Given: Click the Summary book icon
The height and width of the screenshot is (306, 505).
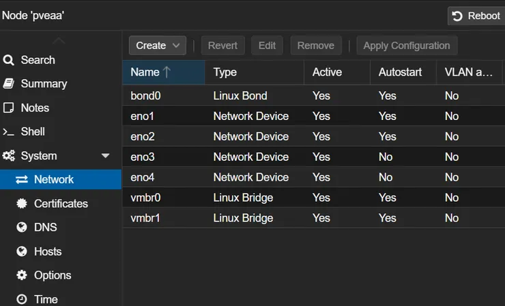Looking at the screenshot, I should [9, 84].
